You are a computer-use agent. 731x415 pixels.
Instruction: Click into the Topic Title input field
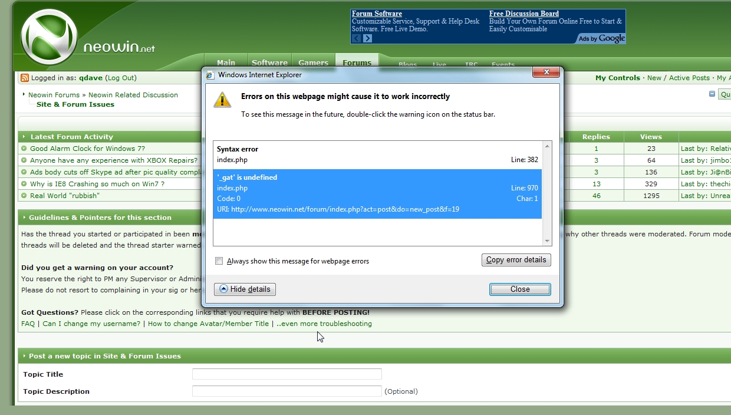tap(287, 374)
